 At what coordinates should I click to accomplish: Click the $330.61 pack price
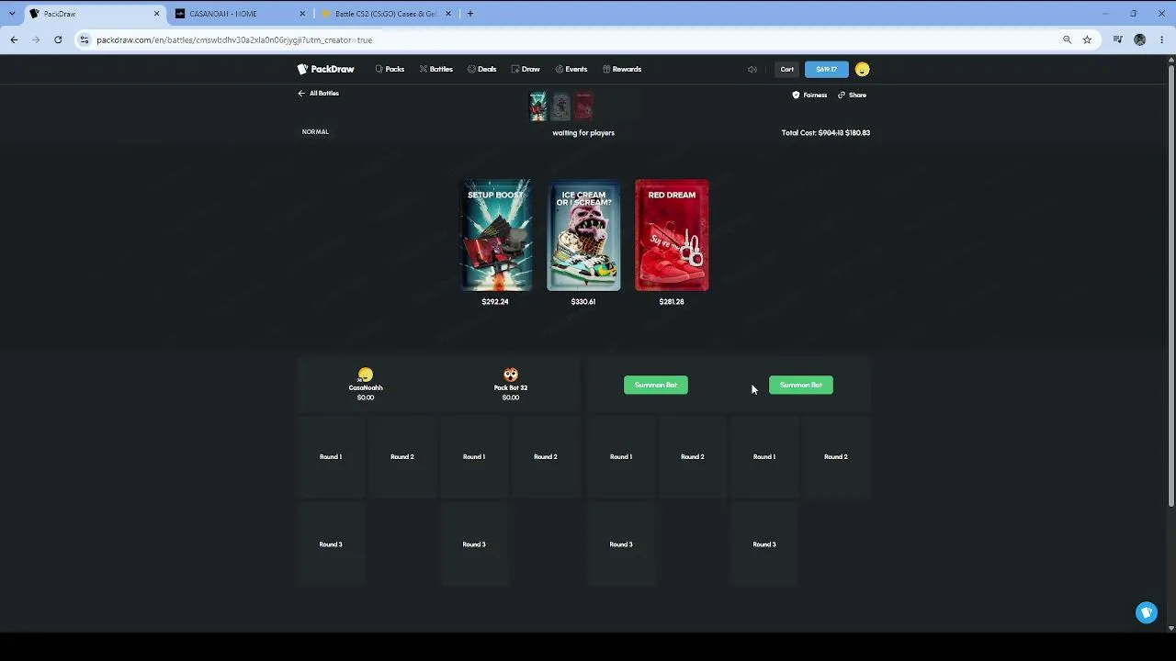pos(583,302)
